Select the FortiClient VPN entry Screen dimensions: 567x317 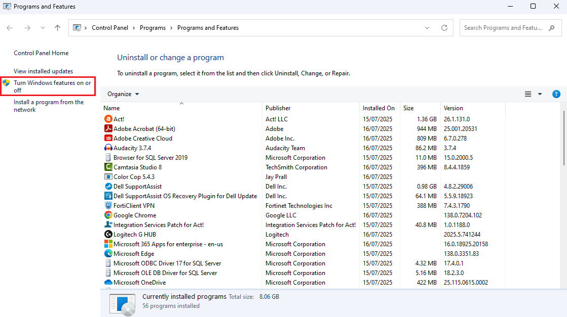(x=134, y=206)
